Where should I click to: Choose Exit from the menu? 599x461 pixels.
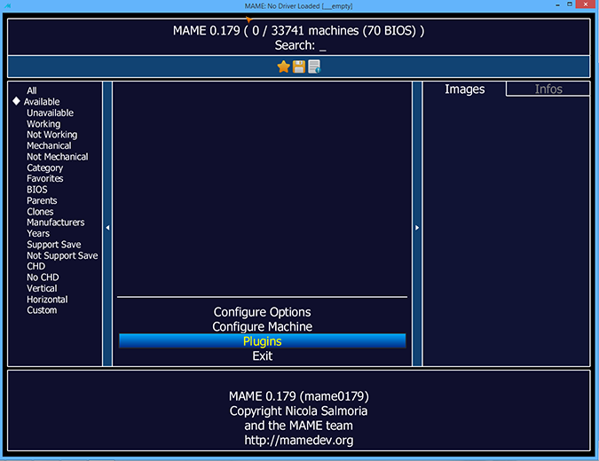point(262,356)
